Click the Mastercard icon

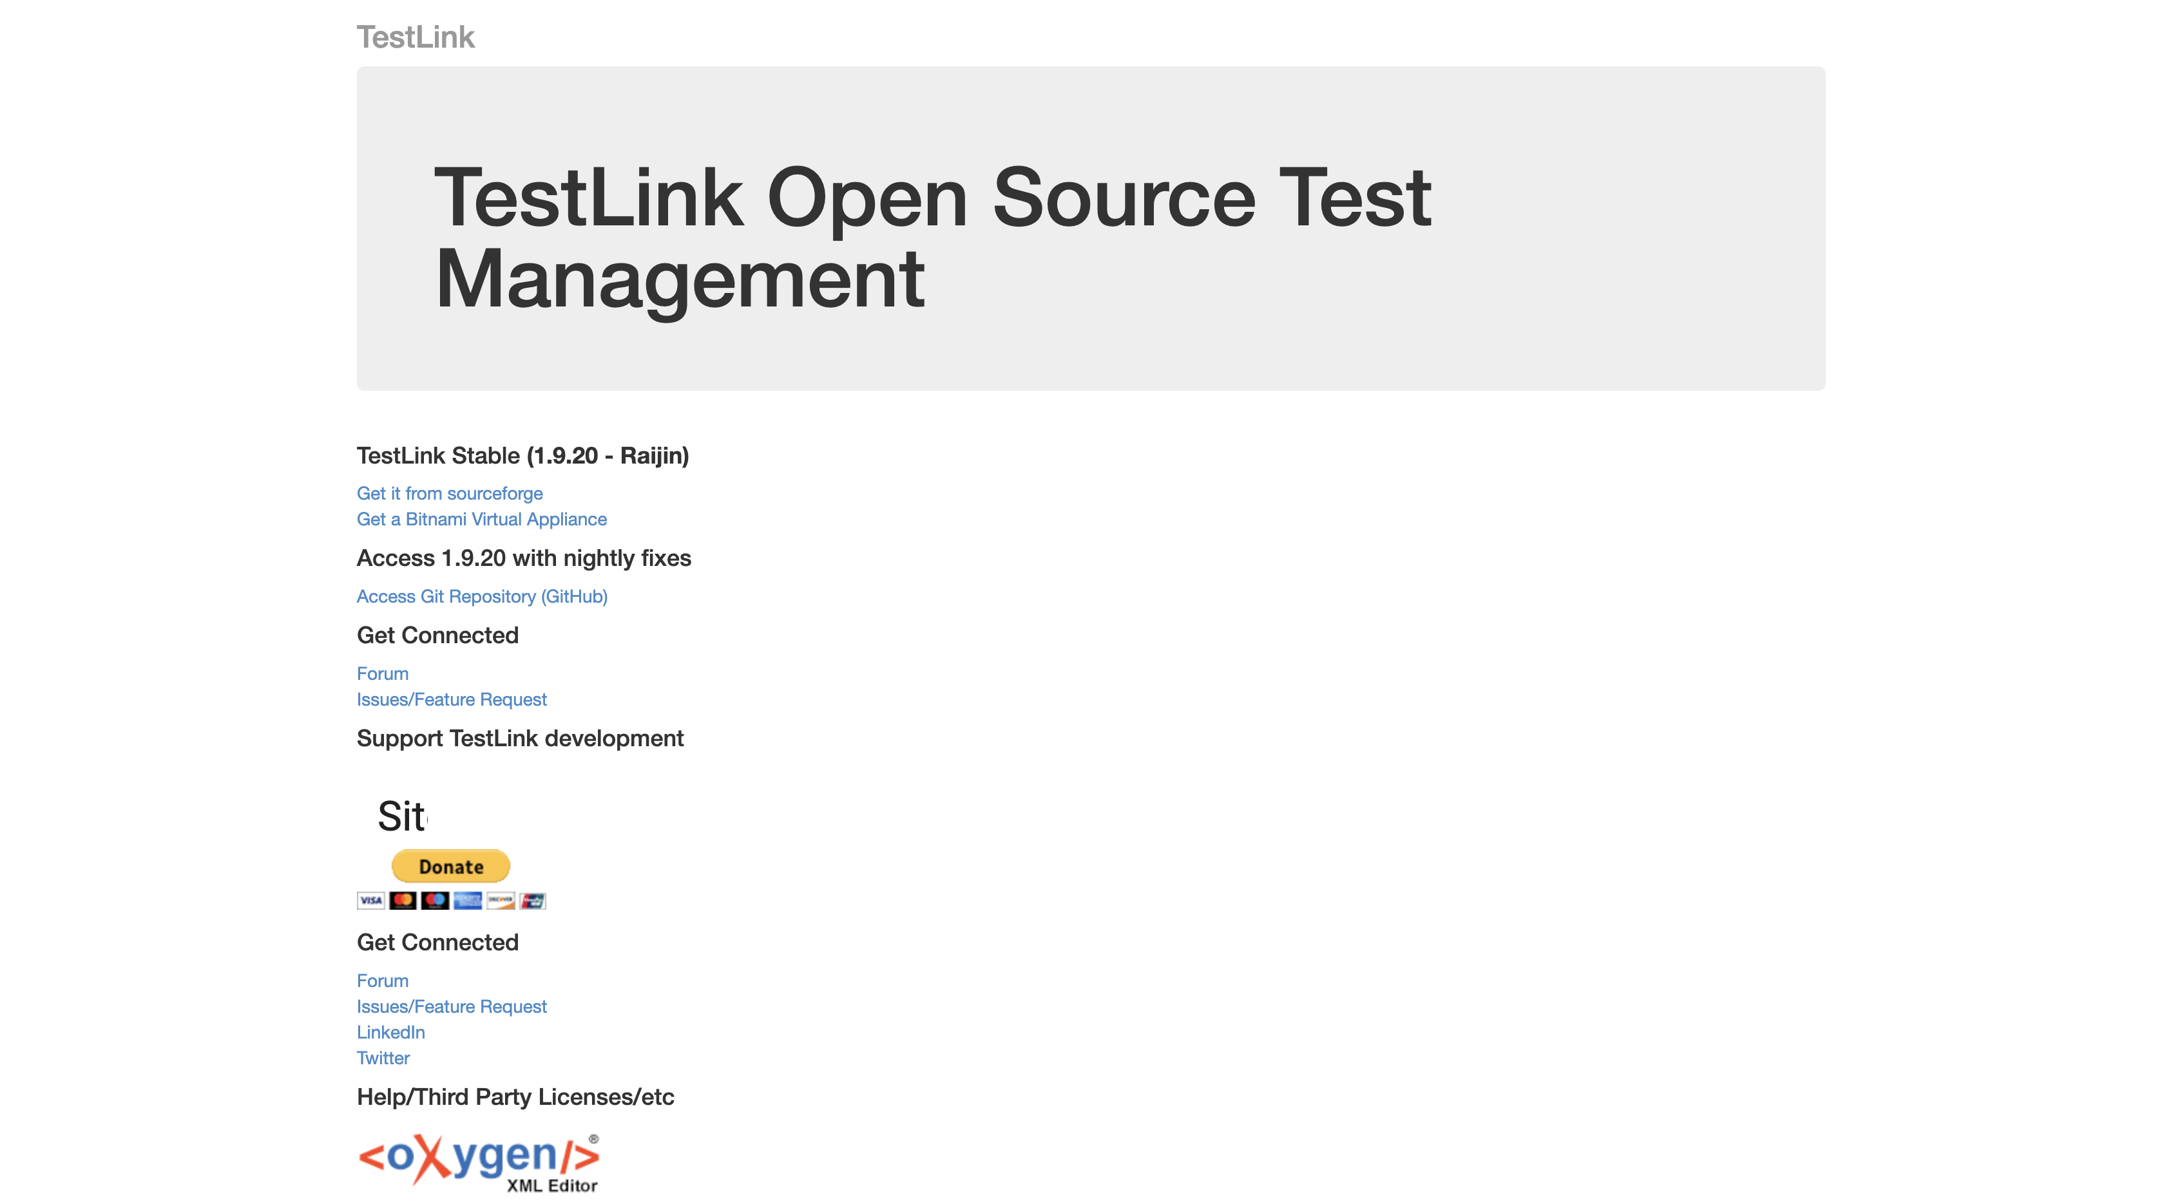tap(403, 901)
